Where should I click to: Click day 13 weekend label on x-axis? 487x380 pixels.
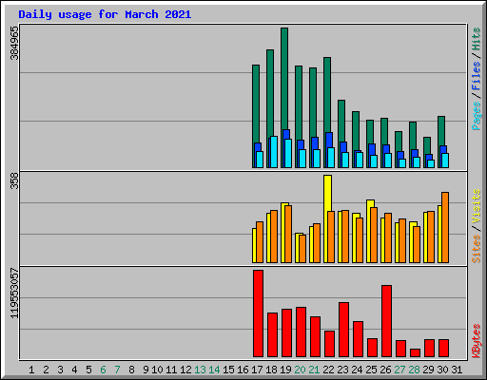(200, 370)
